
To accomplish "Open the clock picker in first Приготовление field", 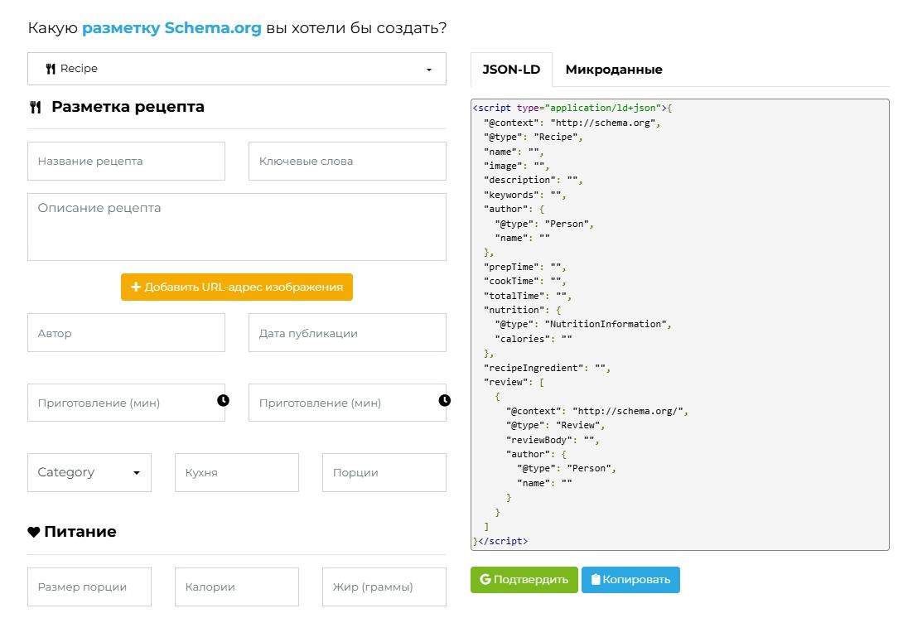I will 222,400.
